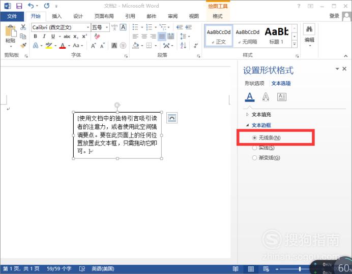The width and height of the screenshot is (352, 274).
Task: Switch to the 引用 tab
Action: pyautogui.click(x=130, y=16)
